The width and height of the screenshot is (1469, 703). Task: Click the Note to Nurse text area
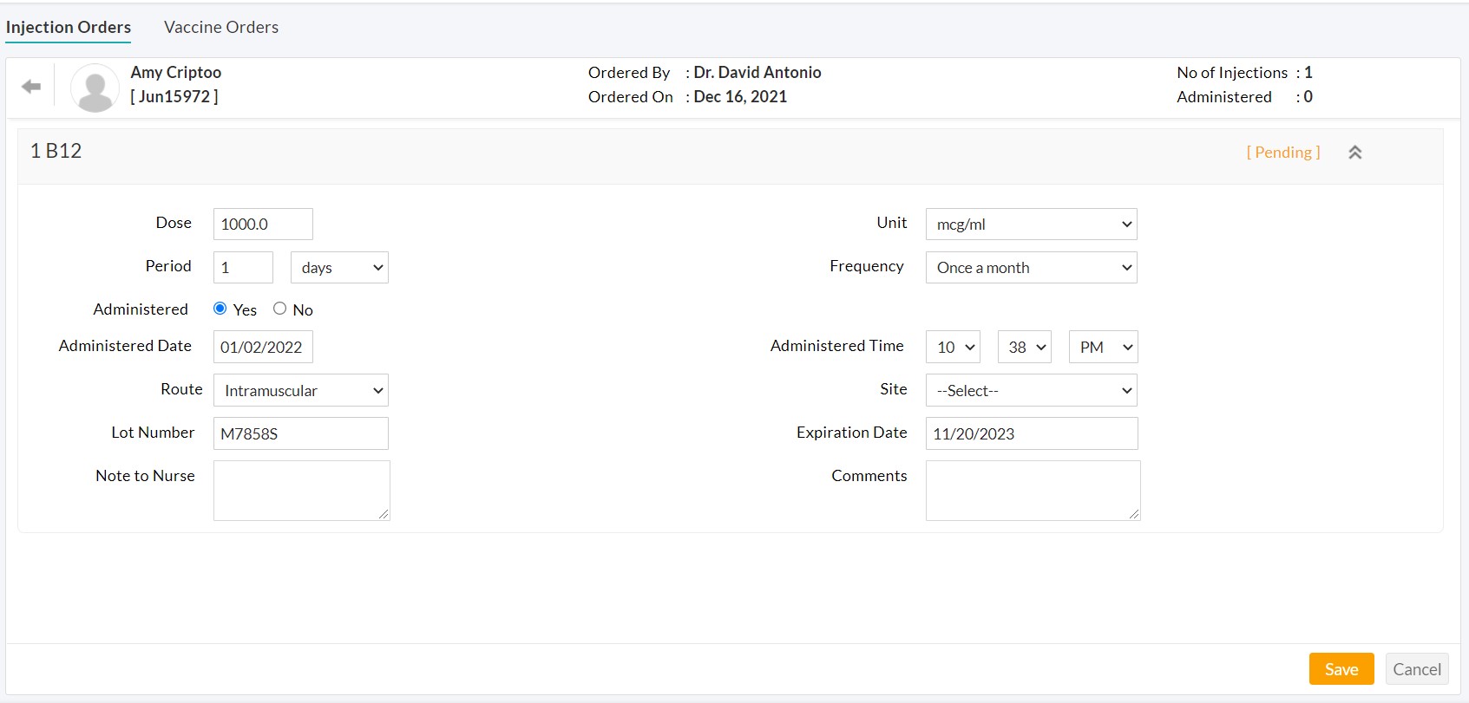pos(301,491)
